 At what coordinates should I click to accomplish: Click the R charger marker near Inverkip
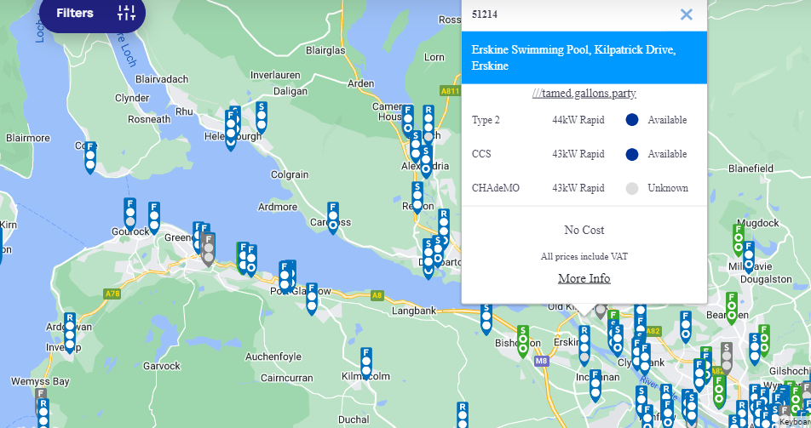click(x=70, y=328)
